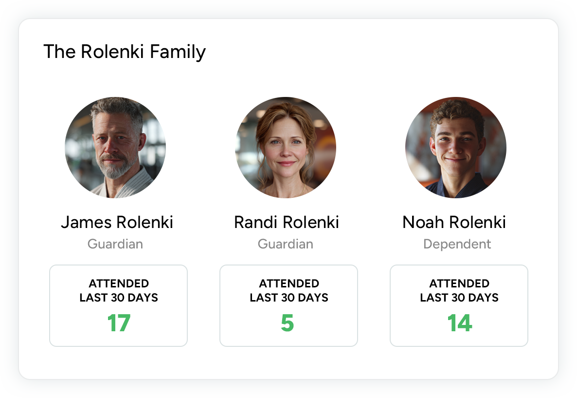
Task: Click the James Rolenki name
Action: (117, 222)
